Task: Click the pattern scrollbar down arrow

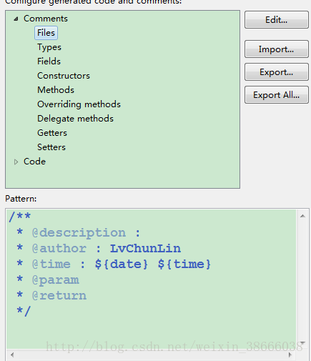Action: (x=302, y=342)
